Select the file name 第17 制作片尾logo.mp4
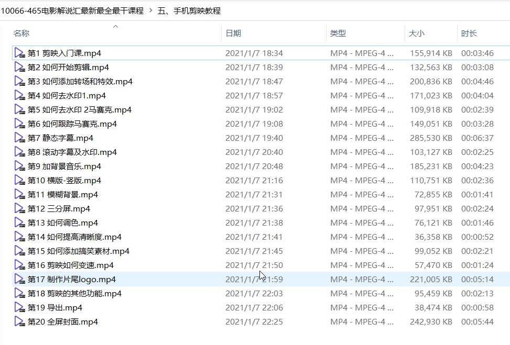Screen dimensions: 510x345 (72, 279)
